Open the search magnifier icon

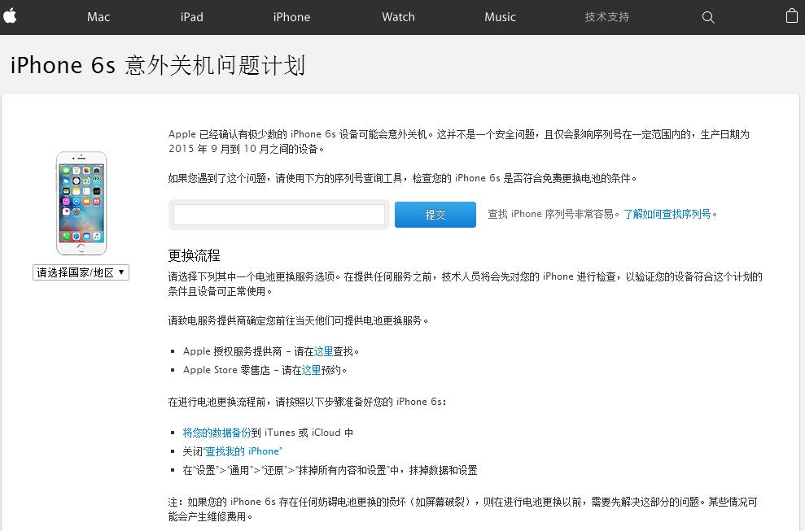[x=708, y=17]
